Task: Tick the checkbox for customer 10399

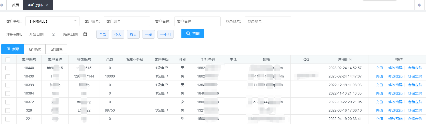Action: click(x=8, y=85)
